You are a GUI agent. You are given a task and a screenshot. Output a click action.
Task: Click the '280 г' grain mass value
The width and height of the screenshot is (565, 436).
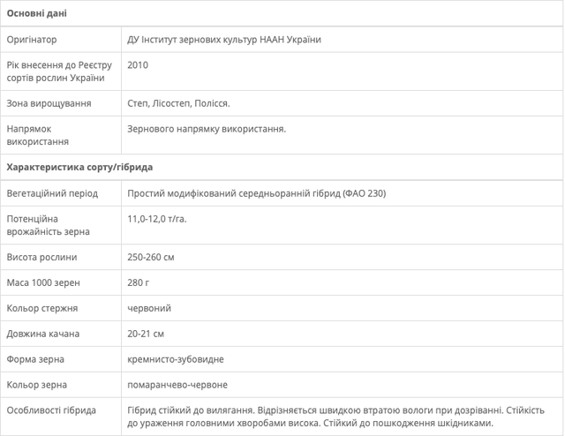[x=139, y=283]
